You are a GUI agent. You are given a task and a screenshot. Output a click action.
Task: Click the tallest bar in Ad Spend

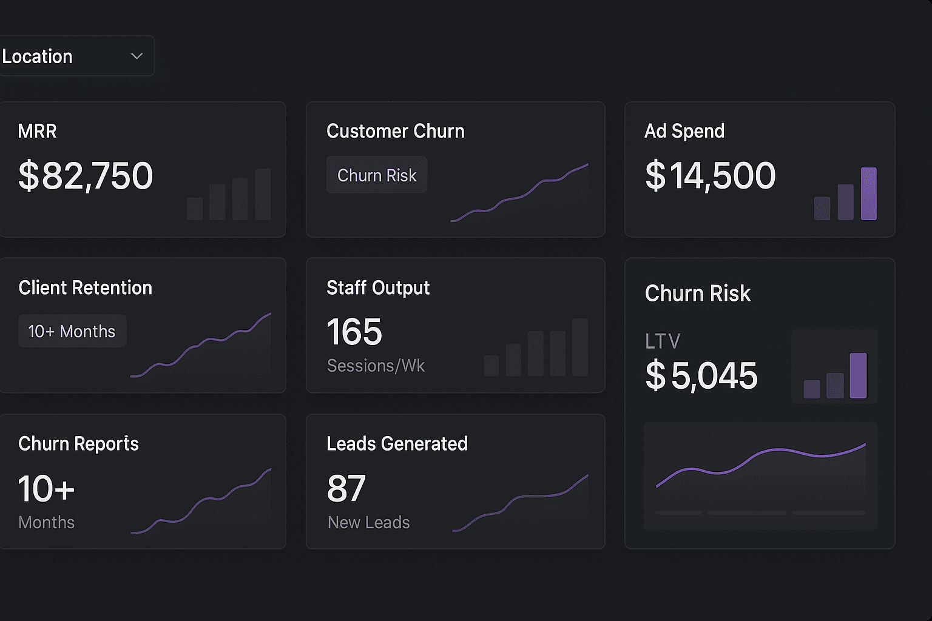(x=869, y=194)
